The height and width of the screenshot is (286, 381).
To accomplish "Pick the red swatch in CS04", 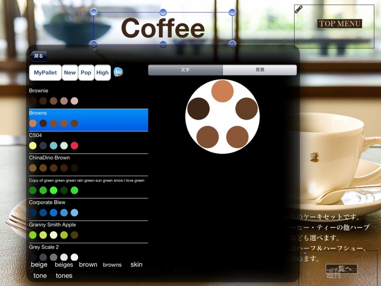I will tap(74, 146).
